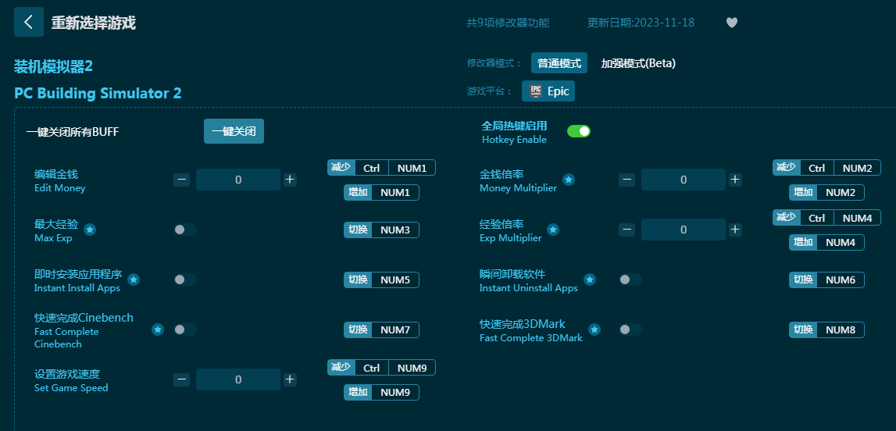Click the heart favorite icon

(x=731, y=23)
